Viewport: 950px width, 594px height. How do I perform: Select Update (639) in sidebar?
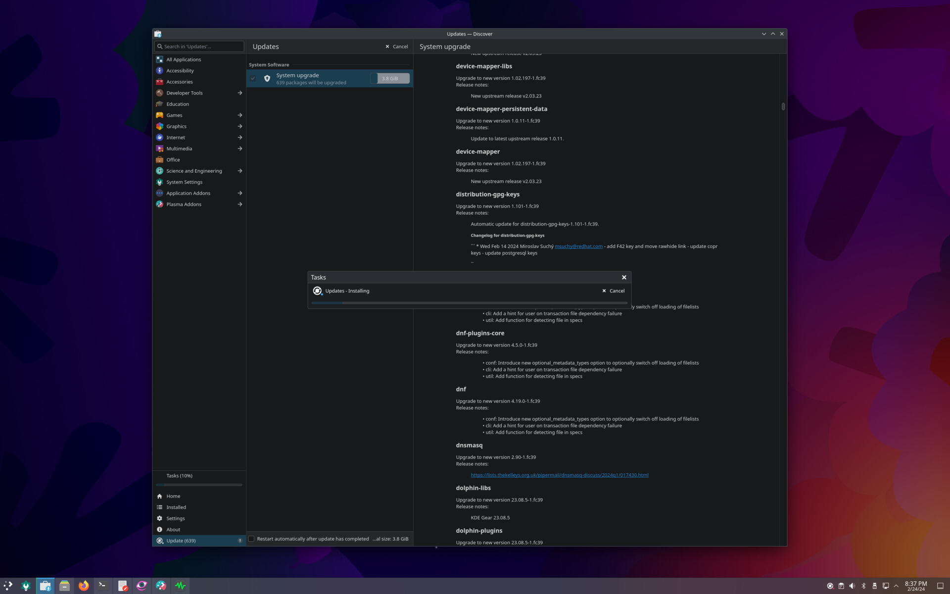coord(199,541)
